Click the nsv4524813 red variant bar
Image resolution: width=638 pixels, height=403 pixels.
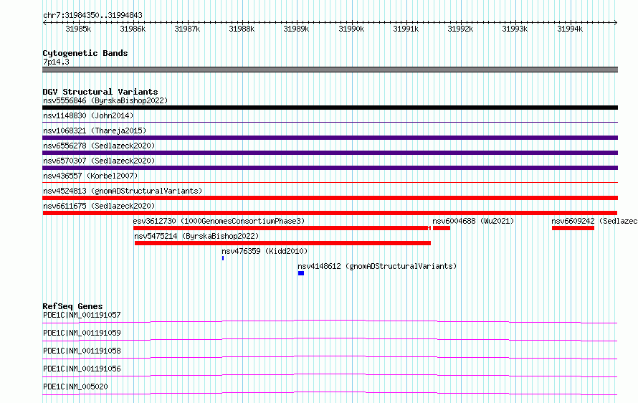pyautogui.click(x=330, y=198)
